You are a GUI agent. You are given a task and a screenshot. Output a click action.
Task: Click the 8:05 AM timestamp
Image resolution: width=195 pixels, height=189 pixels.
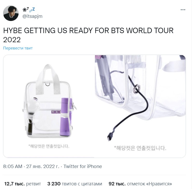tap(13, 166)
